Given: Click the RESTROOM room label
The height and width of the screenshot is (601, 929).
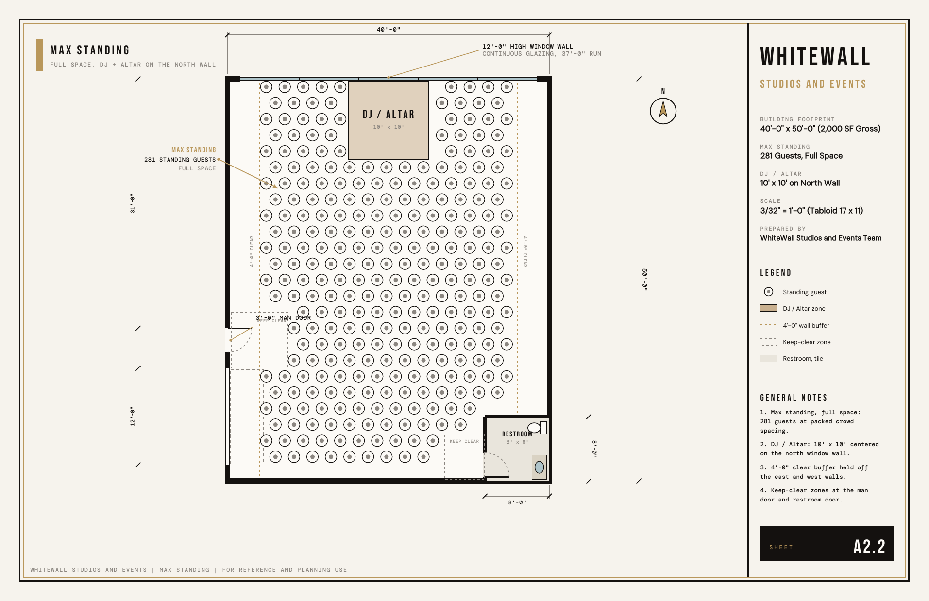Looking at the screenshot, I should click(517, 434).
